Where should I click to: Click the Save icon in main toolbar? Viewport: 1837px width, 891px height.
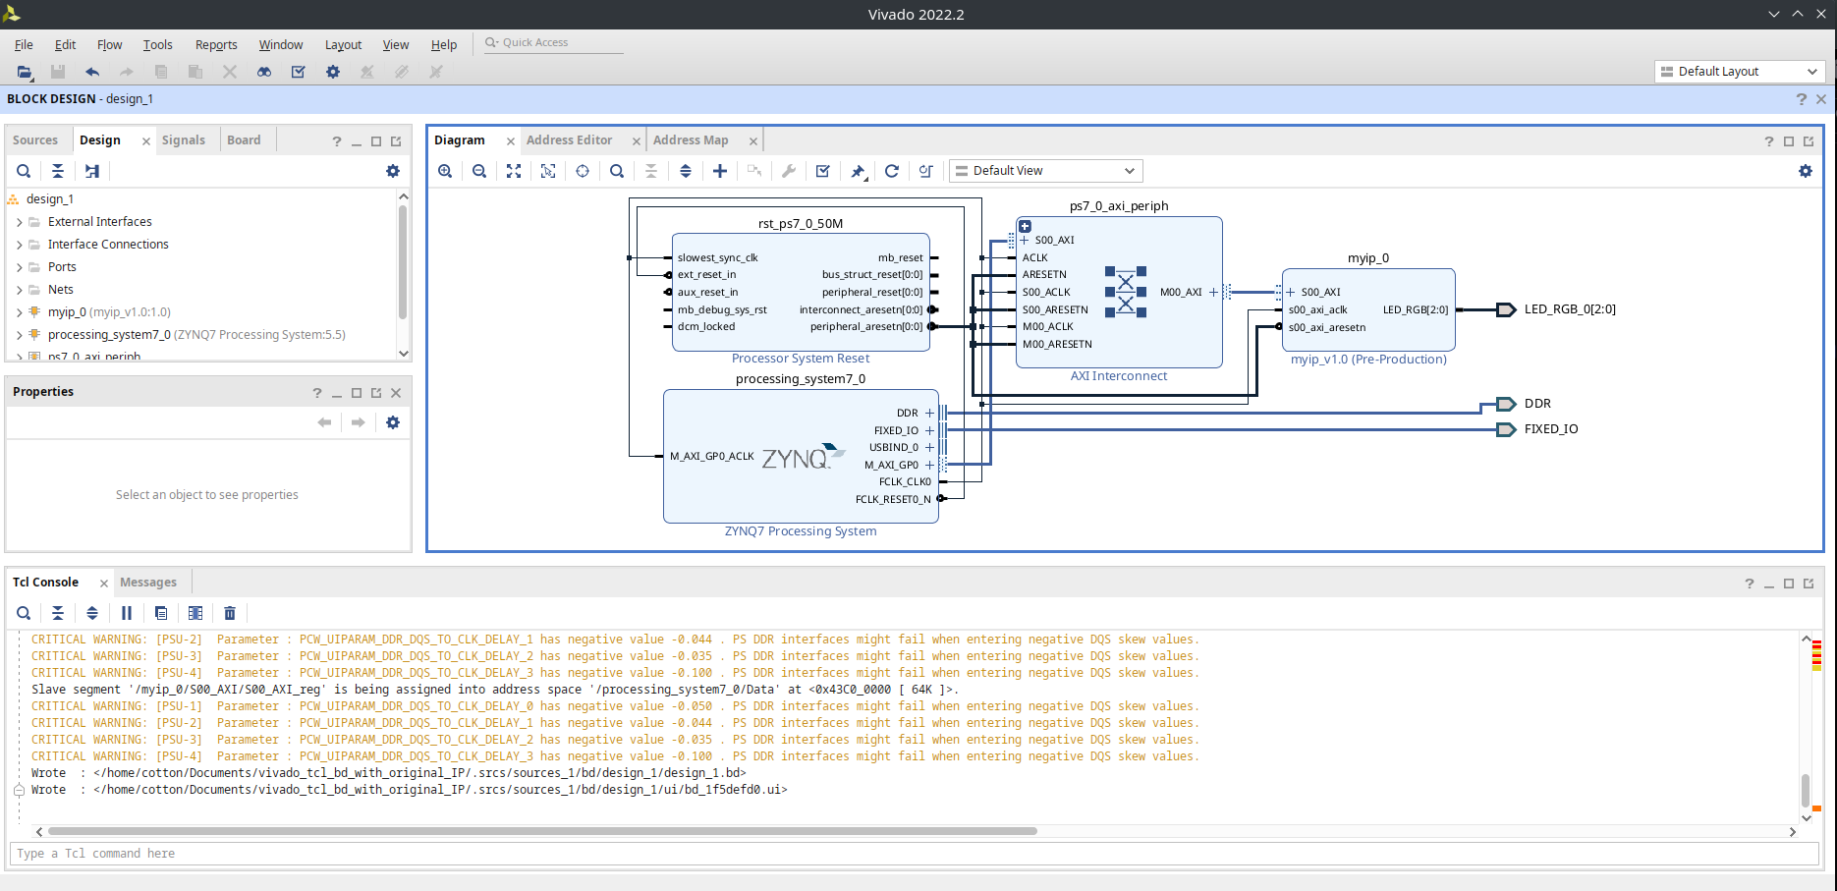tap(58, 72)
